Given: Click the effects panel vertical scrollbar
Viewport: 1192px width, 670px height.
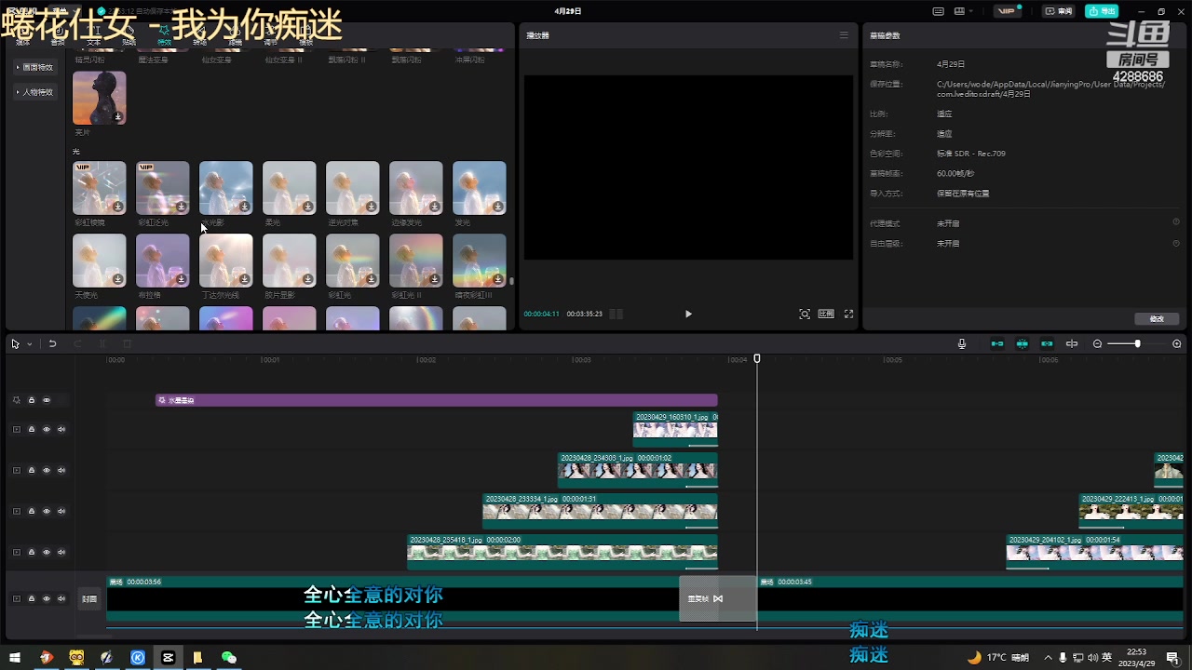Looking at the screenshot, I should [x=511, y=280].
